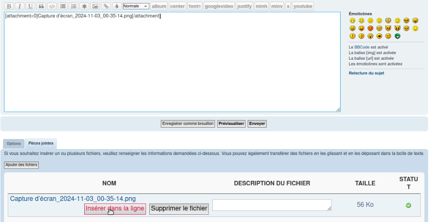Insert a URL link tag
Screen dimensions: 430x222
click(105, 6)
